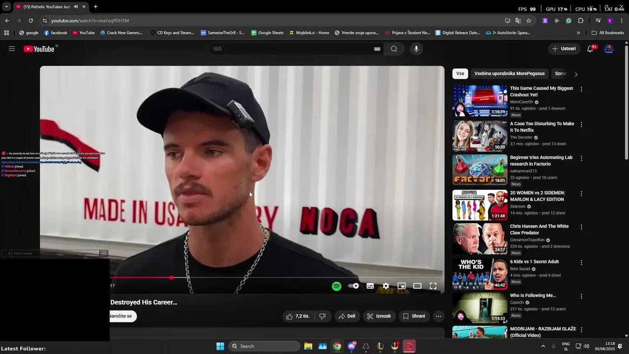Open the YouTube hamburger guide menu
This screenshot has height=354, width=629.
click(12, 49)
